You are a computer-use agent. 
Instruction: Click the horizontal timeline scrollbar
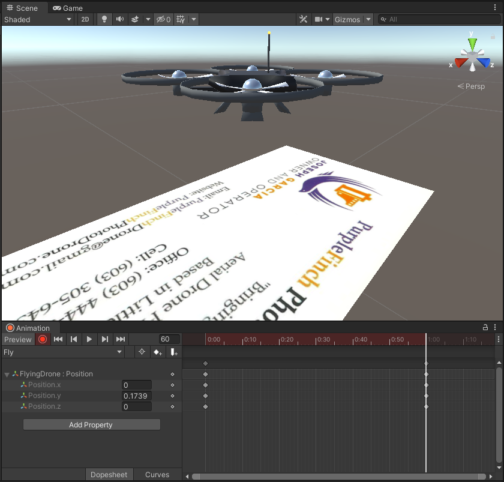(x=339, y=476)
